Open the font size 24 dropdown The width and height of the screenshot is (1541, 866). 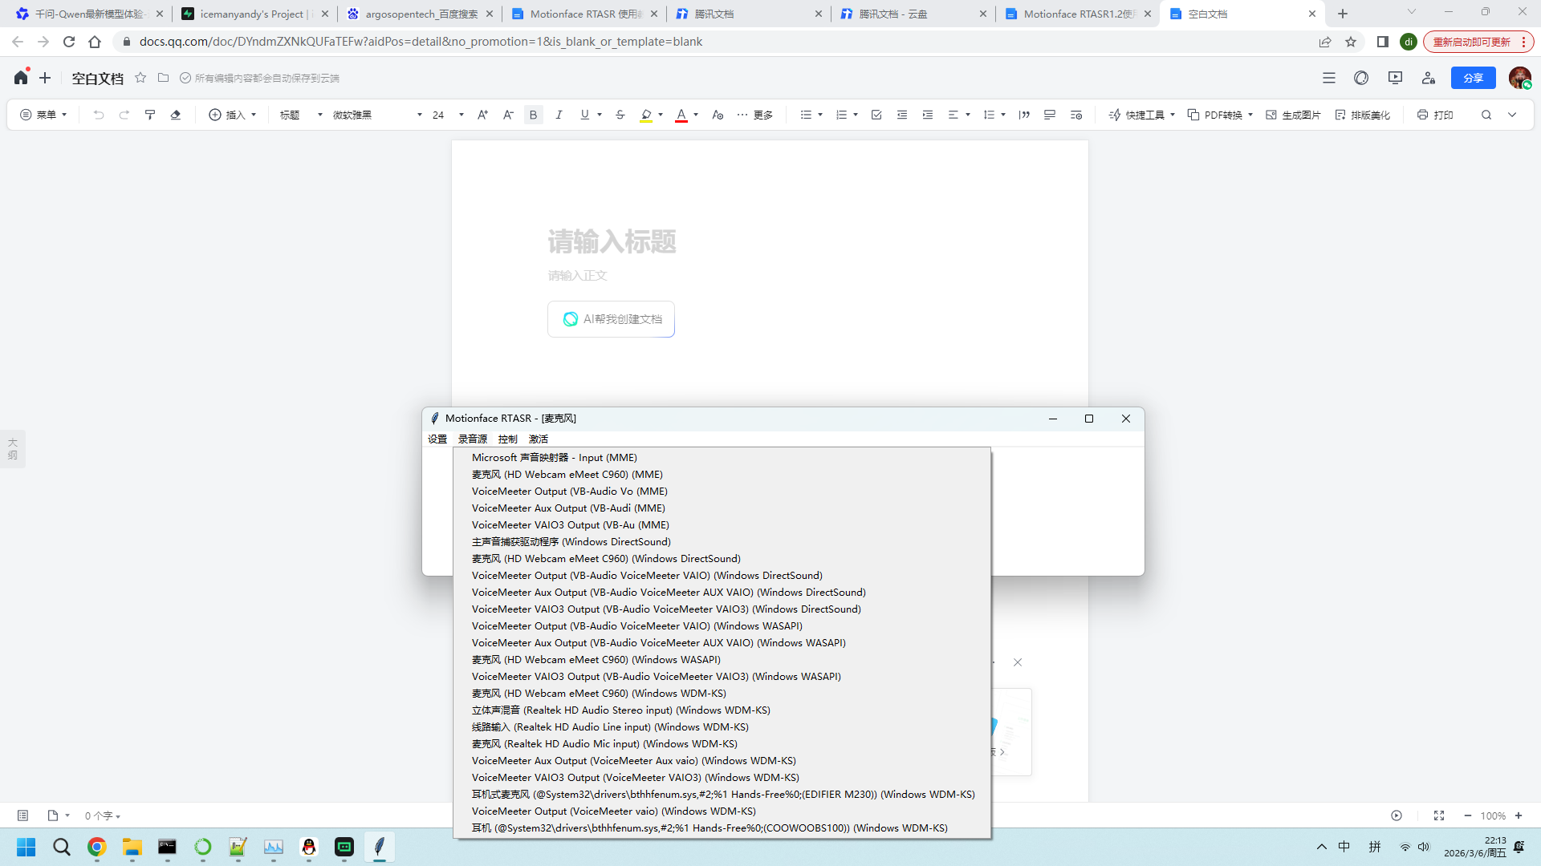coord(448,115)
